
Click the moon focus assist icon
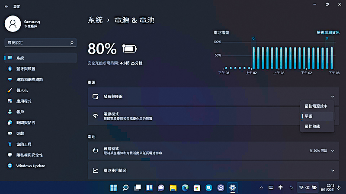tap(339, 188)
